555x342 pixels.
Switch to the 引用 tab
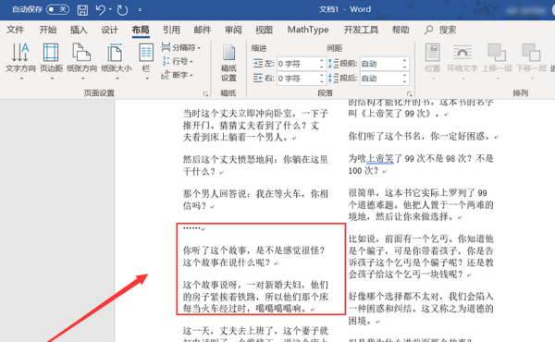171,30
